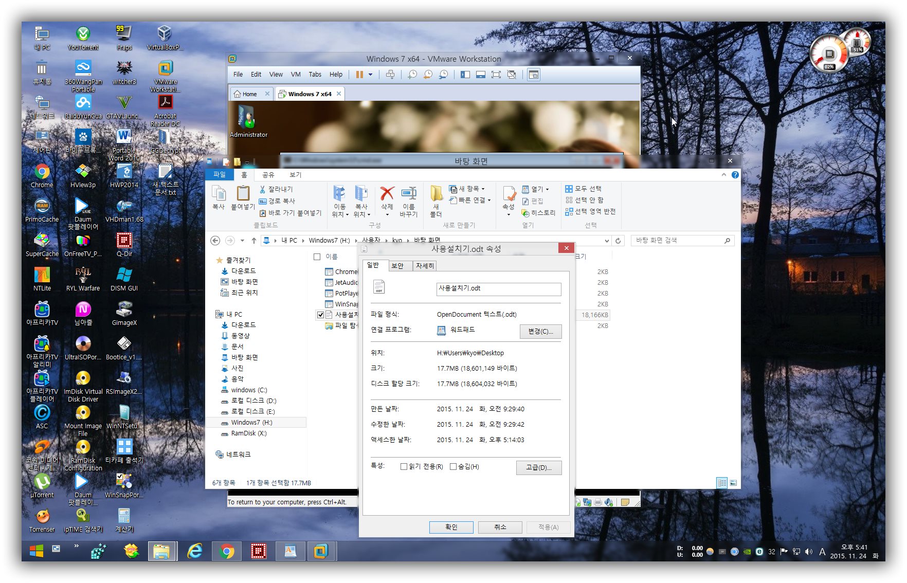Open the Copy to (복사 위치) dropdown
Viewport: 907px width, 583px height.
361,201
